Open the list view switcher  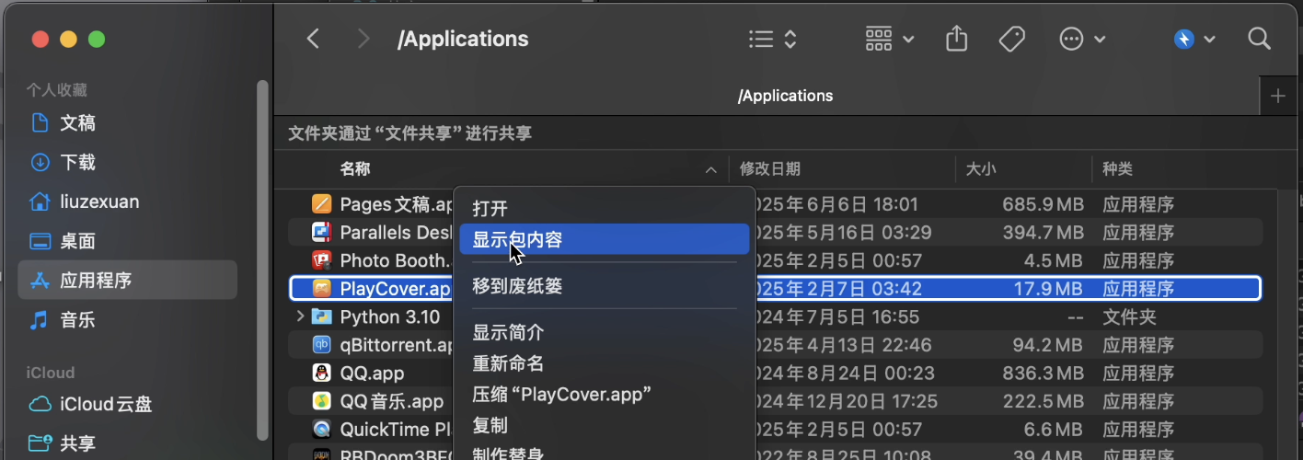(x=772, y=39)
